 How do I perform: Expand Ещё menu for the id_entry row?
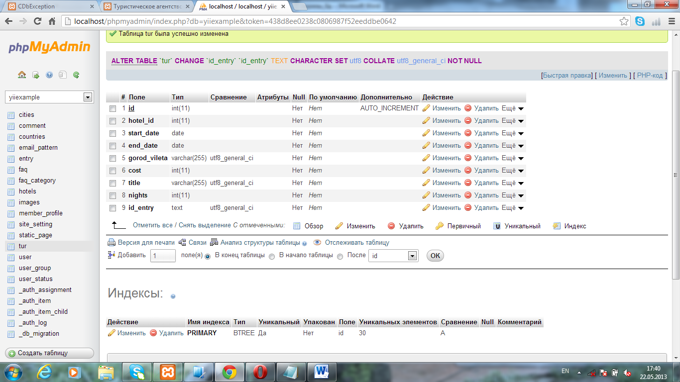513,207
